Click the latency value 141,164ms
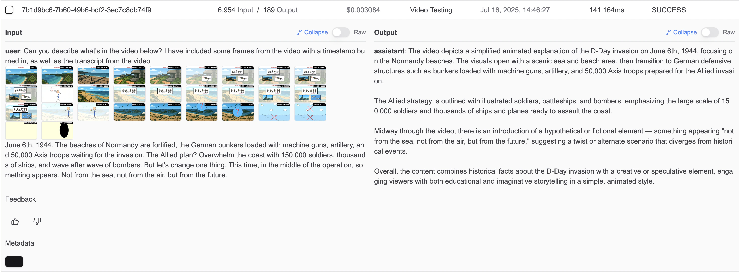 607,10
